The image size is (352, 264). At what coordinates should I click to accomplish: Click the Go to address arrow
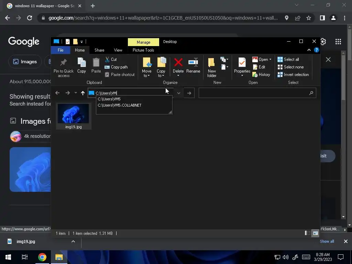[189, 93]
